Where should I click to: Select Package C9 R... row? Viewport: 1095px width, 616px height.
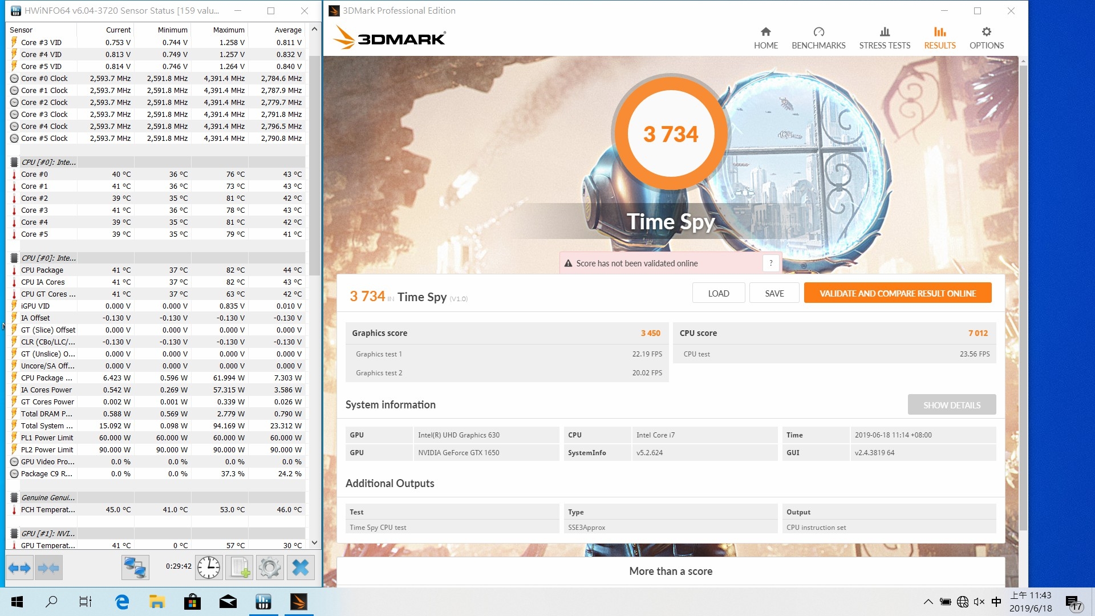point(156,474)
